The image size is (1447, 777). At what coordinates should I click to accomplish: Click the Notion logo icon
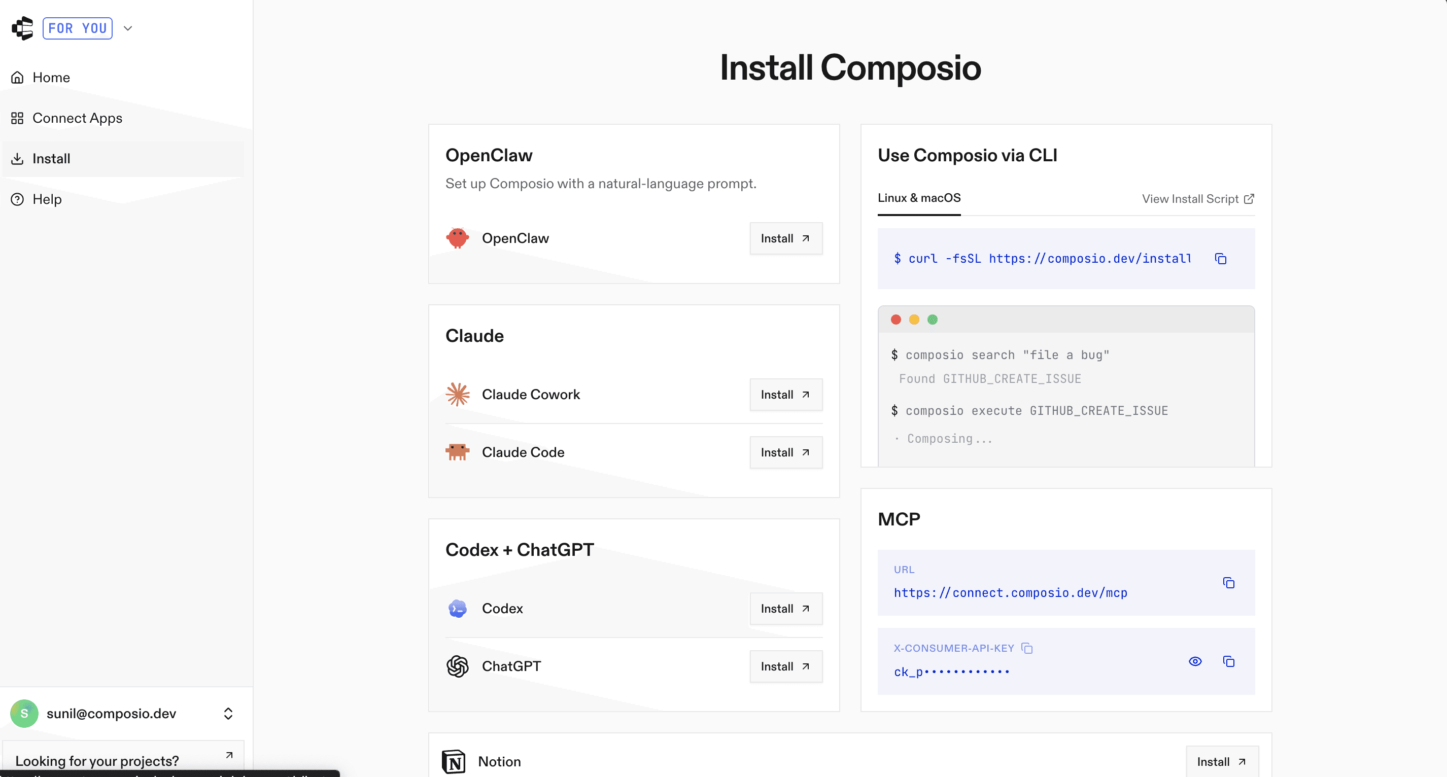pos(453,761)
